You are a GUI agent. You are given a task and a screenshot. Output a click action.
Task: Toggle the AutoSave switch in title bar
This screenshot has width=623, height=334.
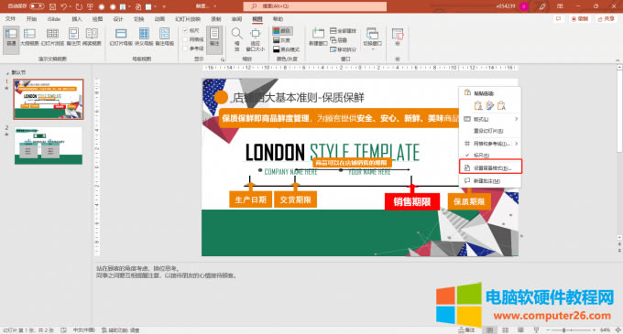coord(37,6)
